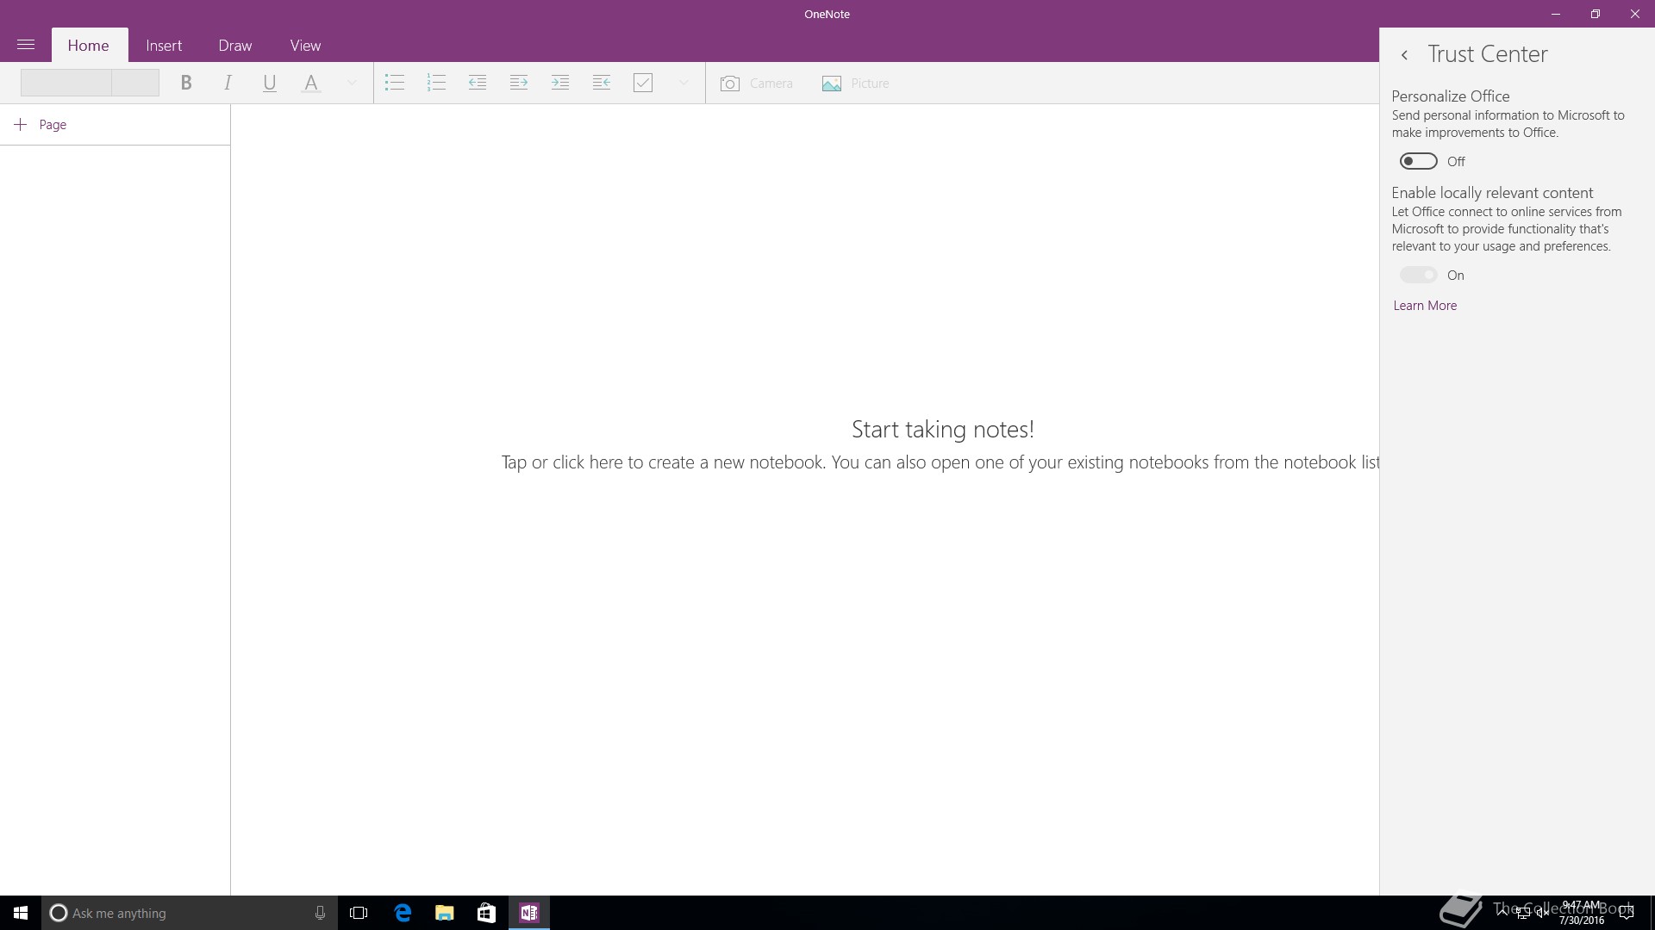
Task: Open the Draw tab
Action: pos(235,46)
